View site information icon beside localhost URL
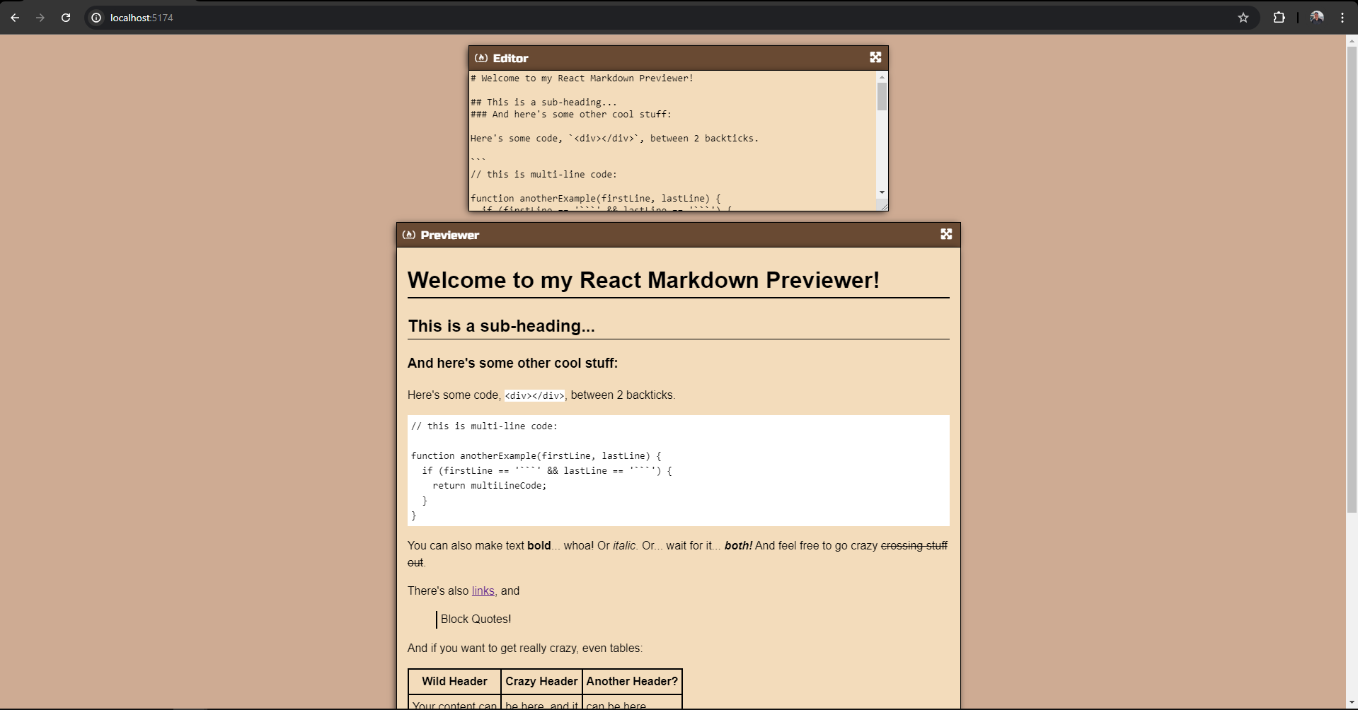This screenshot has height=710, width=1358. tap(97, 18)
